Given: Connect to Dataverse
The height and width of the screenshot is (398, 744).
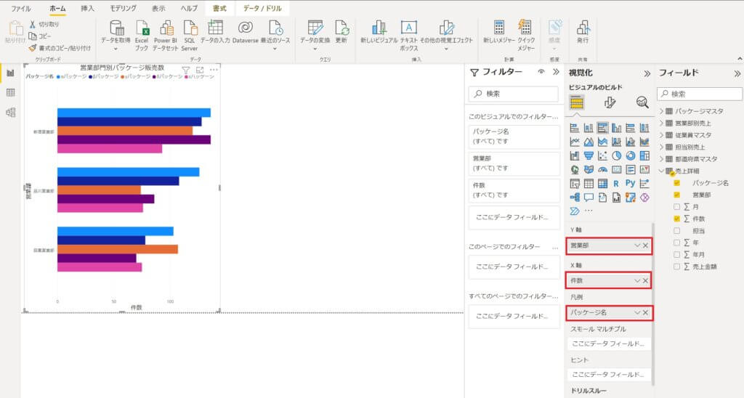Looking at the screenshot, I should tap(246, 32).
